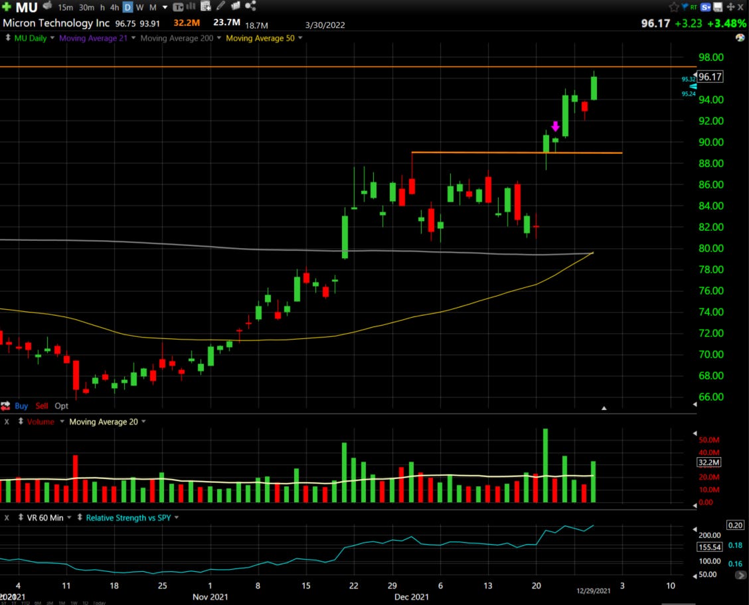Switch chart to 30m timeframe
Image resolution: width=749 pixels, height=605 pixels.
86,7
